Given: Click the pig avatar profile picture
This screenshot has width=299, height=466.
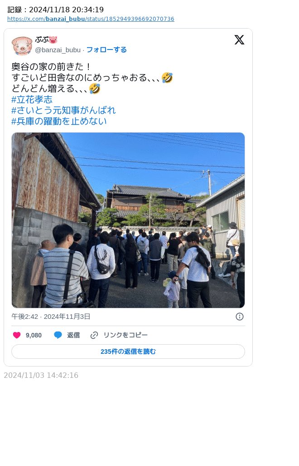Looking at the screenshot, I should tap(22, 45).
